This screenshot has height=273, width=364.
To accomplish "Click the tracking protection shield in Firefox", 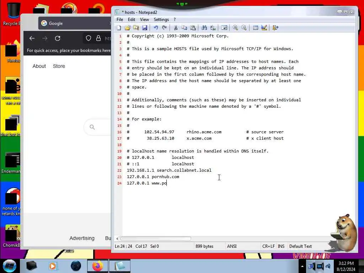I will (89, 38).
